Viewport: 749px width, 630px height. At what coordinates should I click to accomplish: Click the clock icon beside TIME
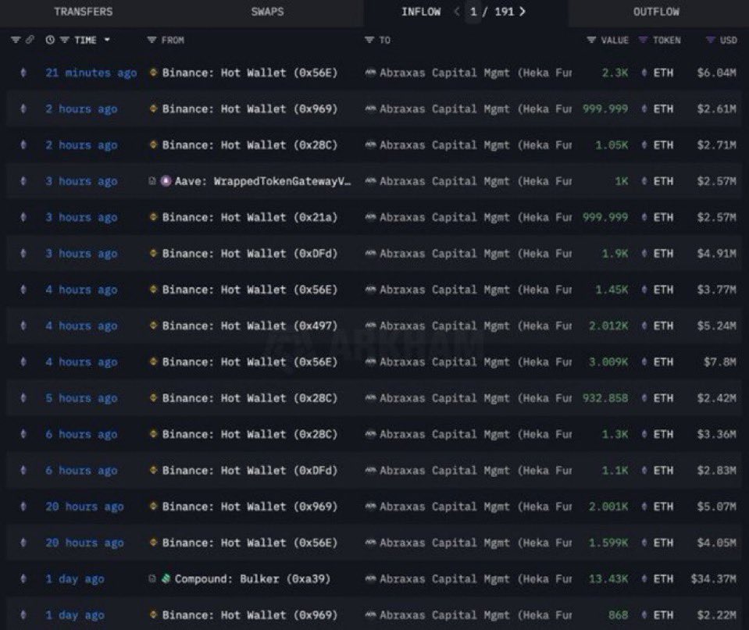coord(50,40)
